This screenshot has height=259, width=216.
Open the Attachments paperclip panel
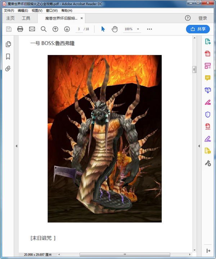pos(8,69)
